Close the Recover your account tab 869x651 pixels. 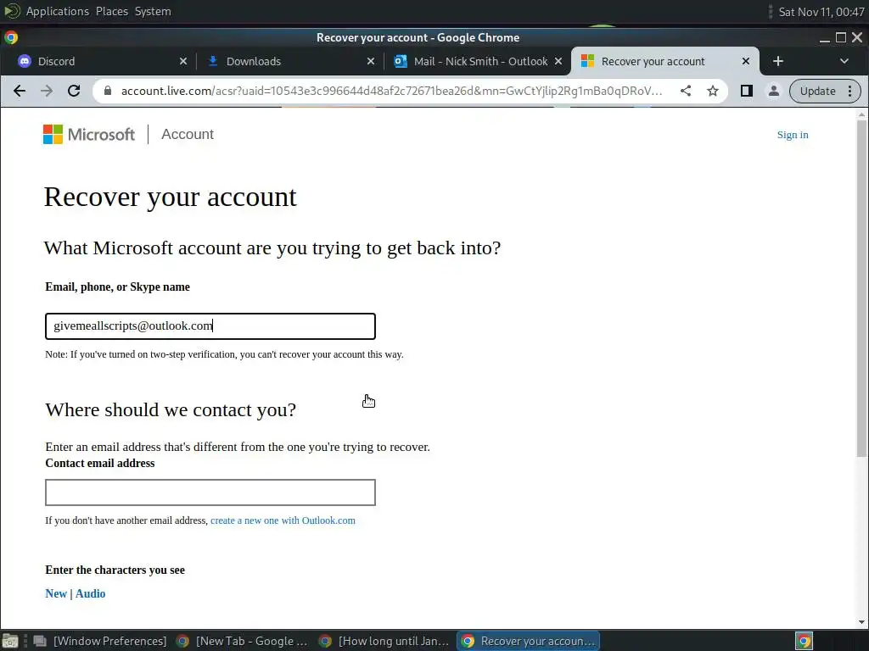coord(746,61)
